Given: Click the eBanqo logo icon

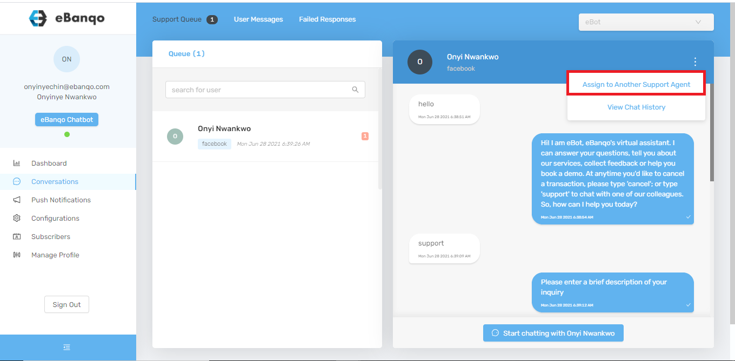Looking at the screenshot, I should pos(38,18).
